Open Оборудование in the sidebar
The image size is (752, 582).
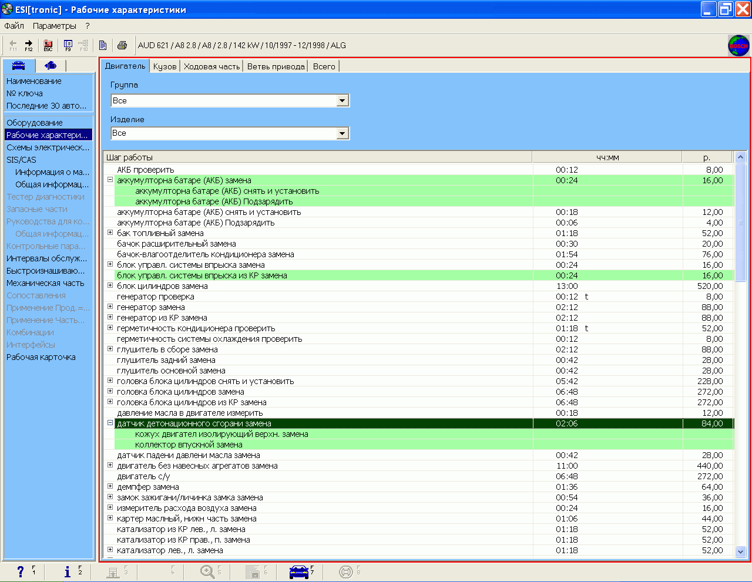pos(35,123)
